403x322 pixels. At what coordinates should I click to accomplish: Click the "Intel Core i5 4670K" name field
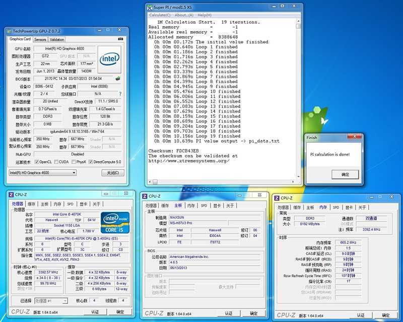coord(67,214)
